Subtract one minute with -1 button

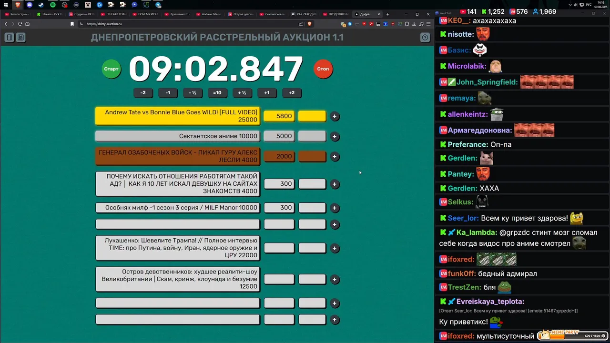[x=168, y=93]
